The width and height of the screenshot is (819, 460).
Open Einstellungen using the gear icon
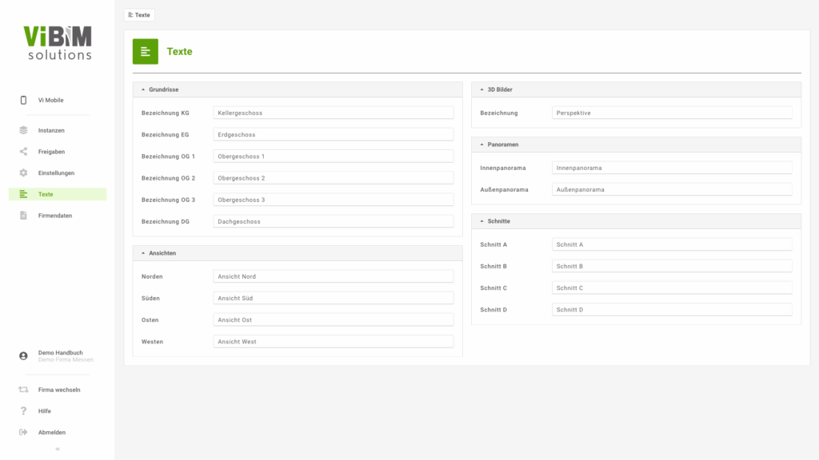pyautogui.click(x=23, y=173)
